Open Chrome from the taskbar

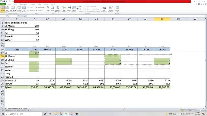(61, 114)
